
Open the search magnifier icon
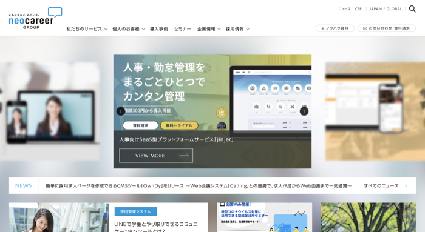click(x=412, y=9)
